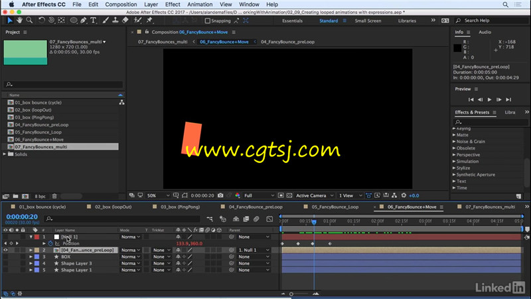Open the Animation menu
The image size is (531, 299).
200,5
